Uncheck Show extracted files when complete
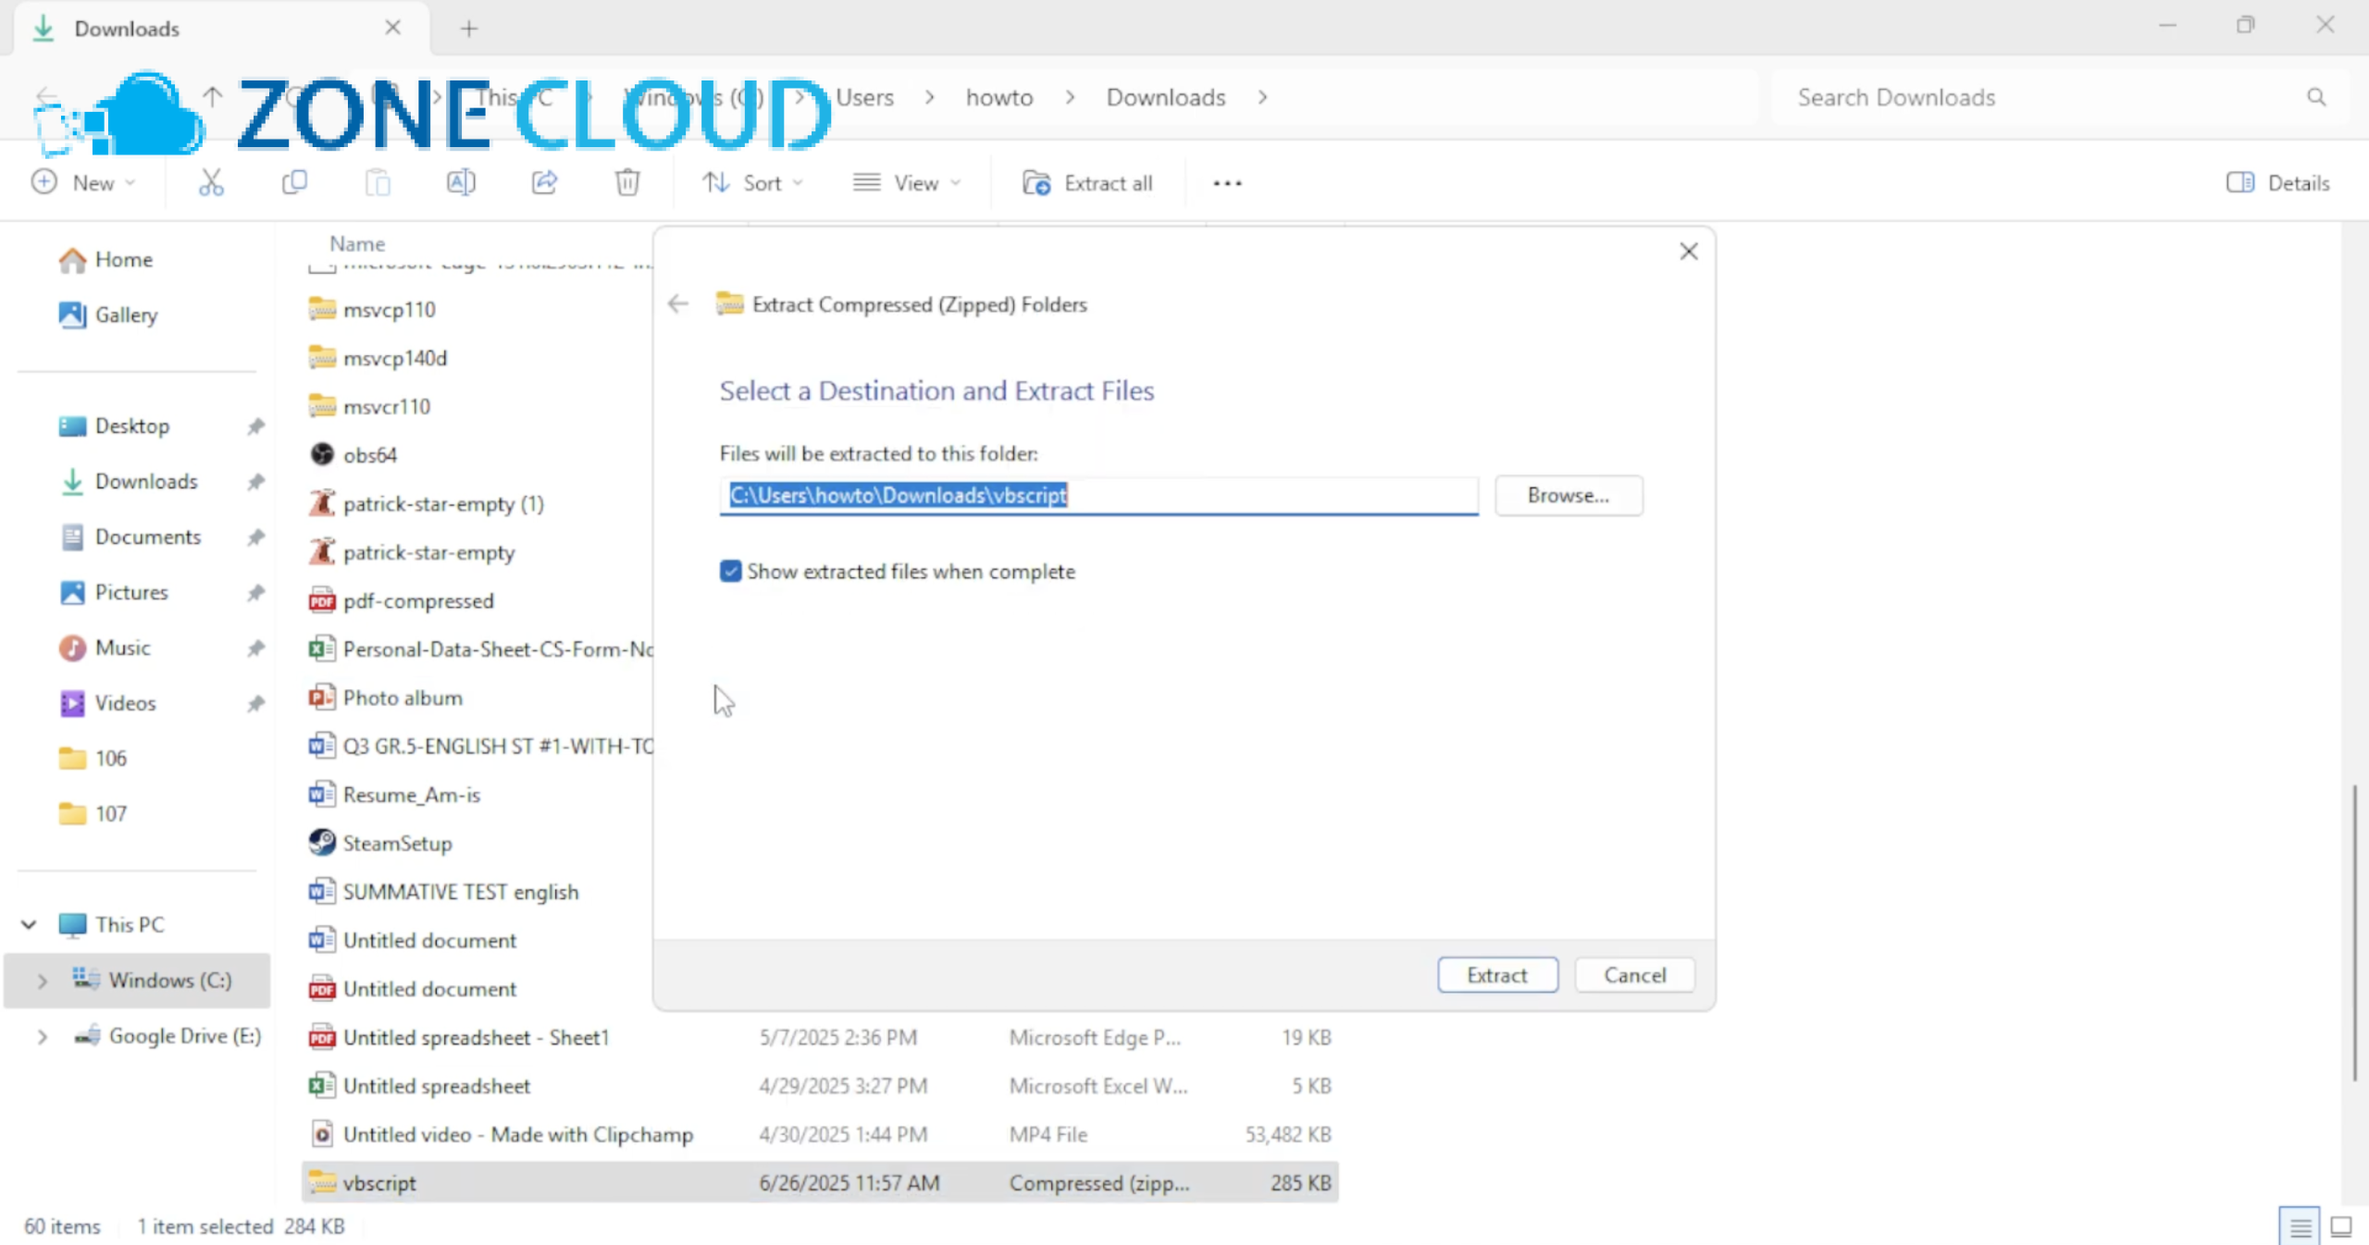The width and height of the screenshot is (2369, 1245). pyautogui.click(x=731, y=572)
